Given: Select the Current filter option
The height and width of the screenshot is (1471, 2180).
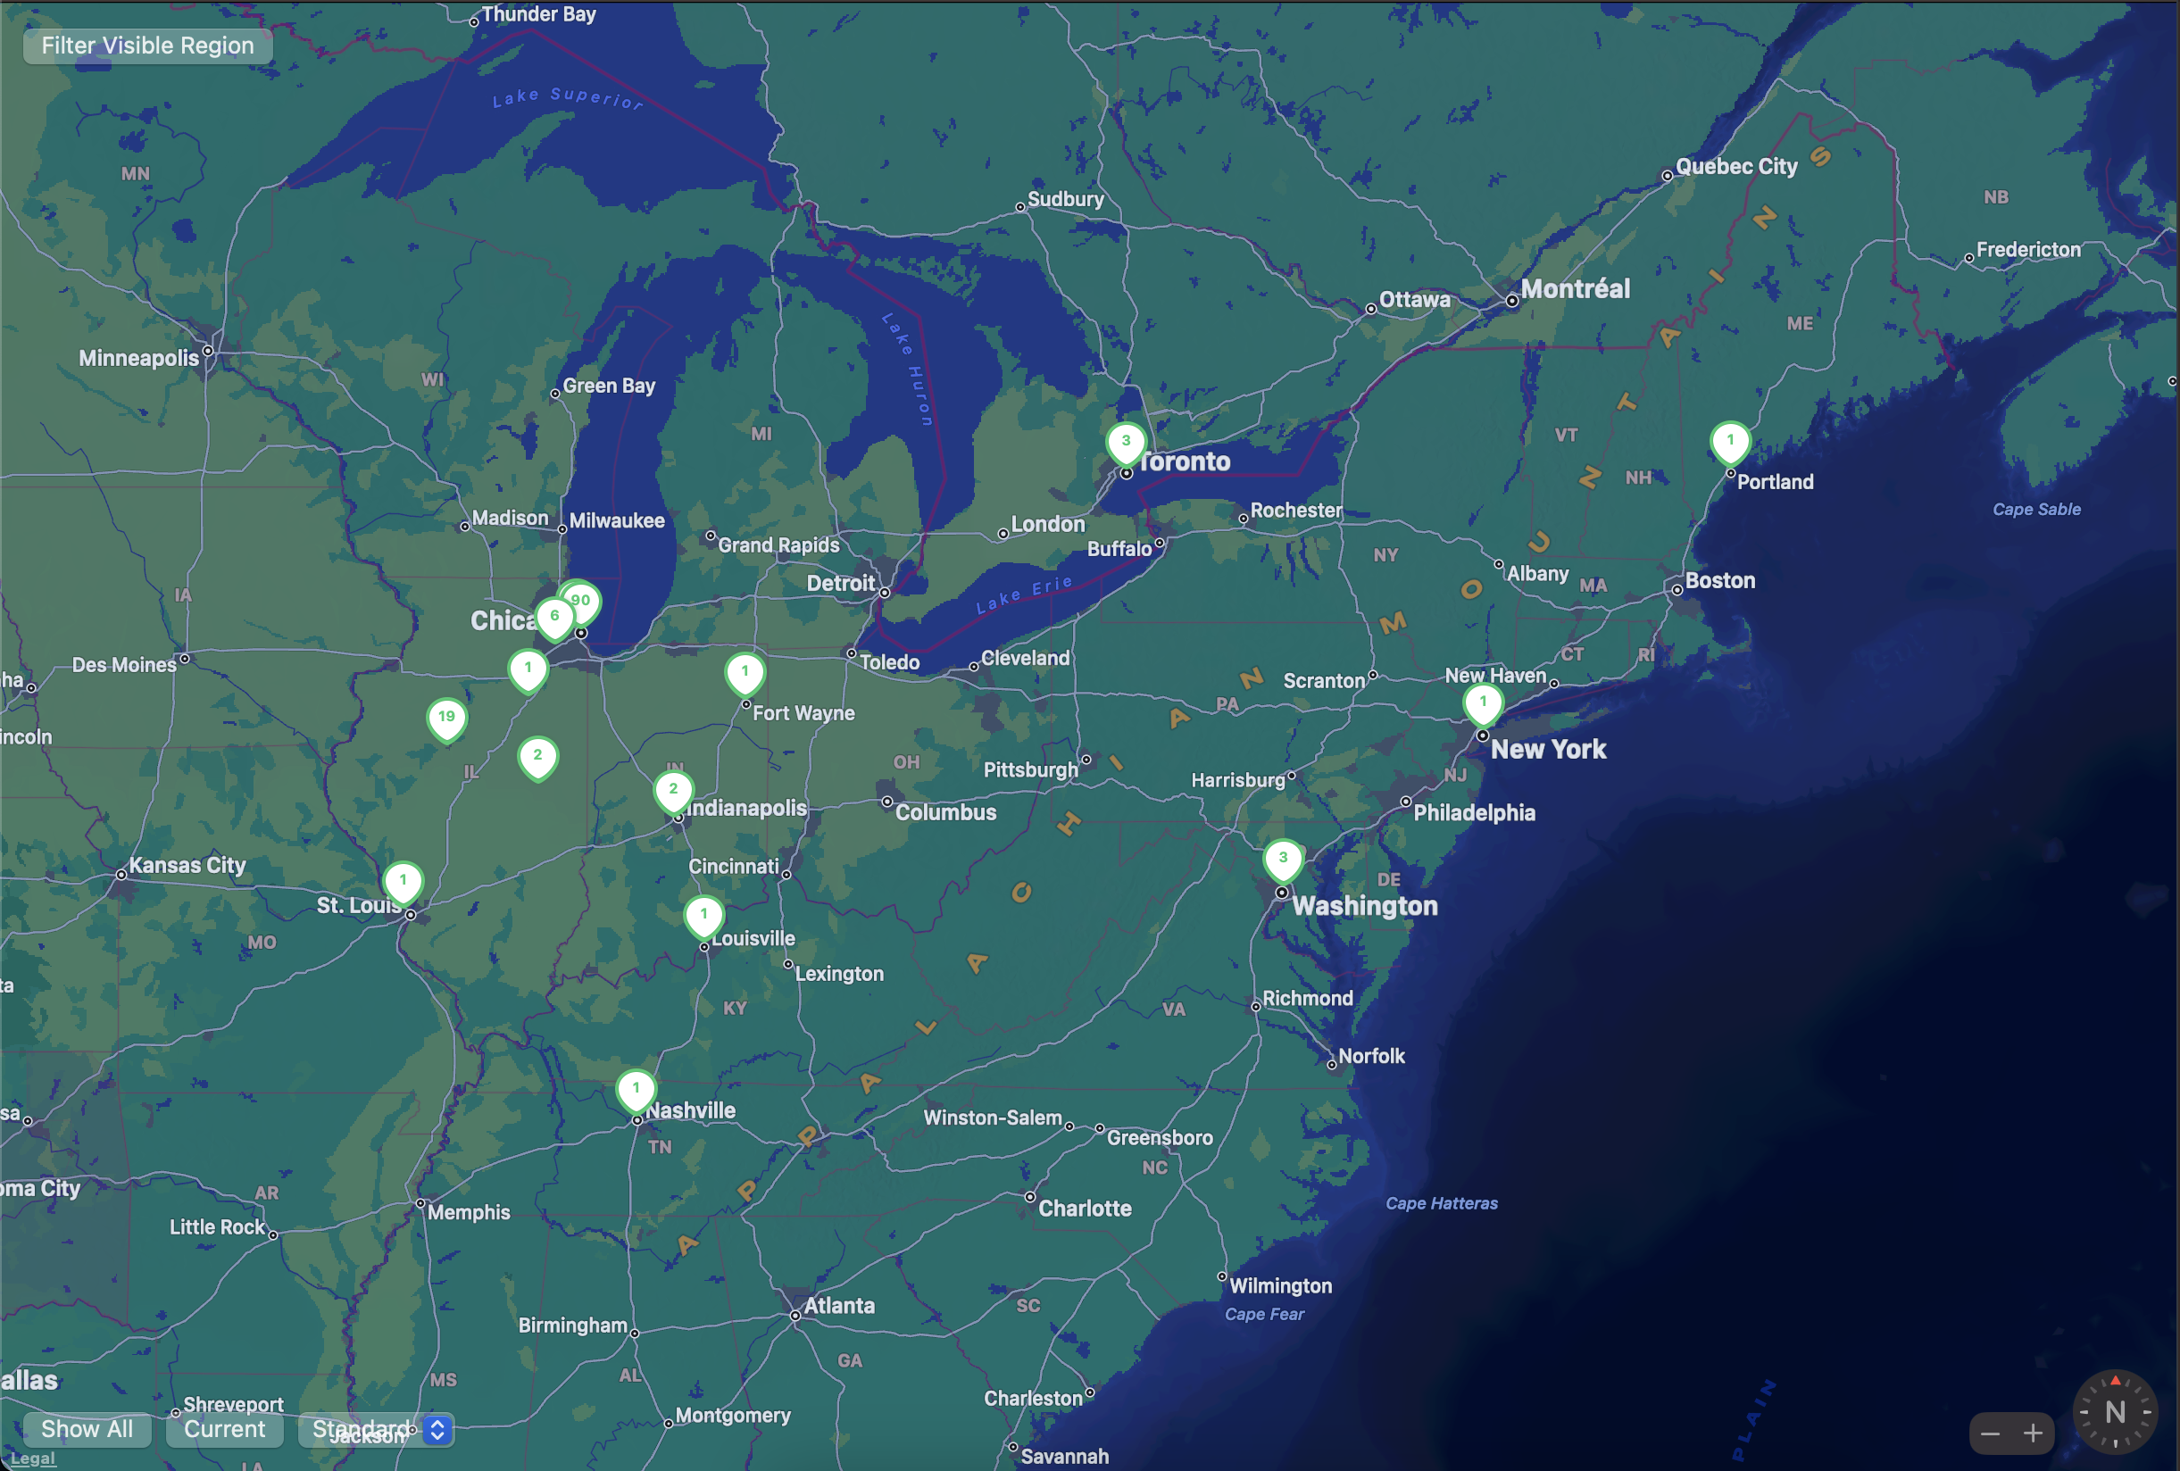Looking at the screenshot, I should point(225,1426).
